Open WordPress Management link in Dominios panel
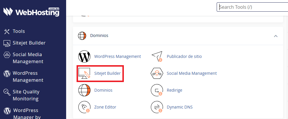This screenshot has height=119, width=288. 117,56
